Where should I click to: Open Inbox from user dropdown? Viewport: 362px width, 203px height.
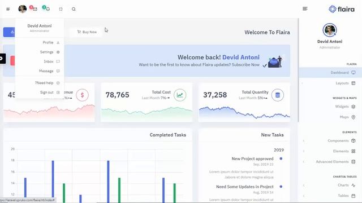[40, 61]
